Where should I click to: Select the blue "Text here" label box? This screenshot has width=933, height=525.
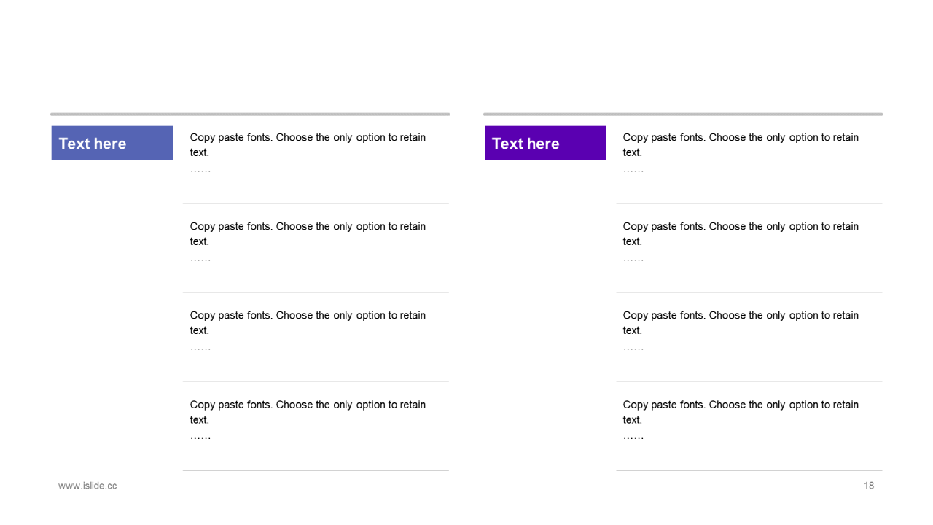[x=112, y=143]
